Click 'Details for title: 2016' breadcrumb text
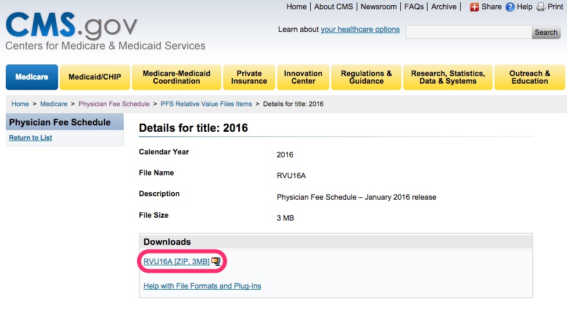The width and height of the screenshot is (567, 310). coord(293,104)
